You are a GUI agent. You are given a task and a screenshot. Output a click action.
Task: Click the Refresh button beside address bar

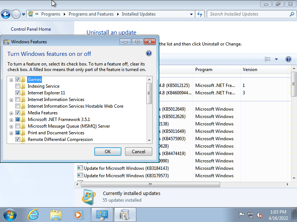pyautogui.click(x=200, y=14)
